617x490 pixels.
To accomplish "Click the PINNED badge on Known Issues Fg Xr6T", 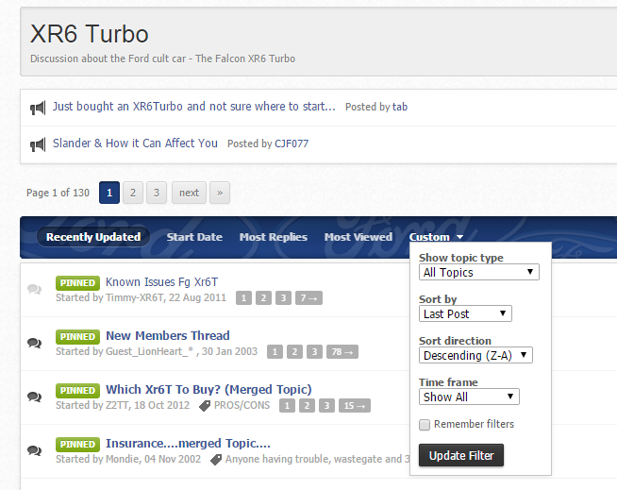I will click(x=77, y=283).
